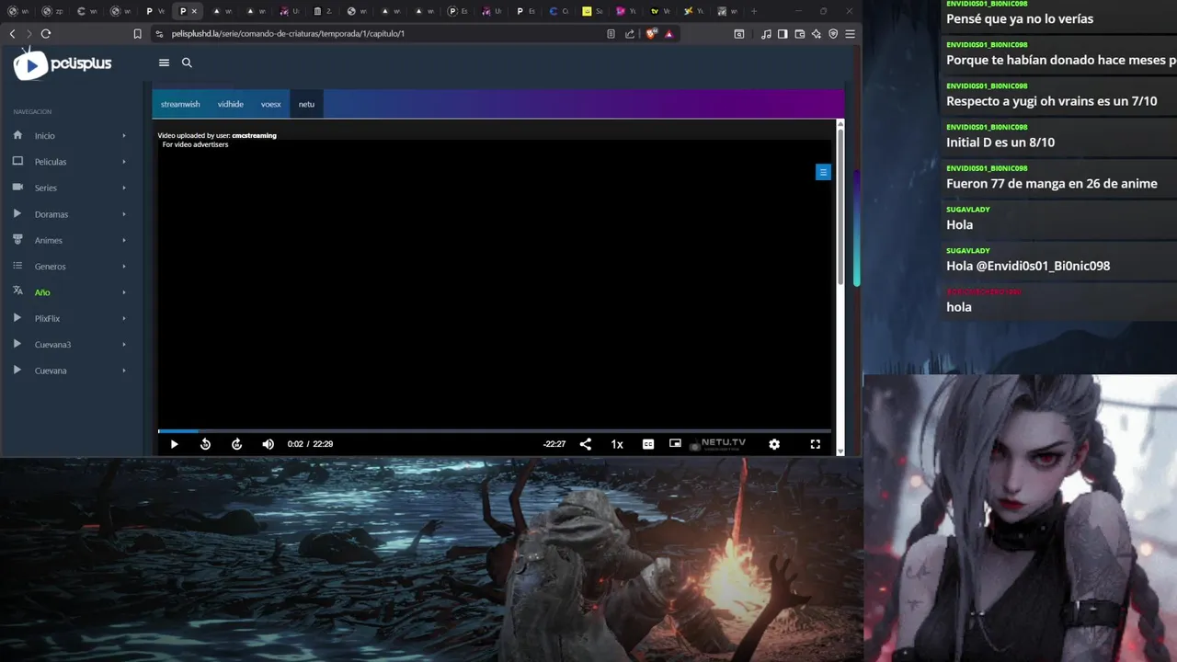Click the monitor icon beside Peliculas

(x=17, y=161)
